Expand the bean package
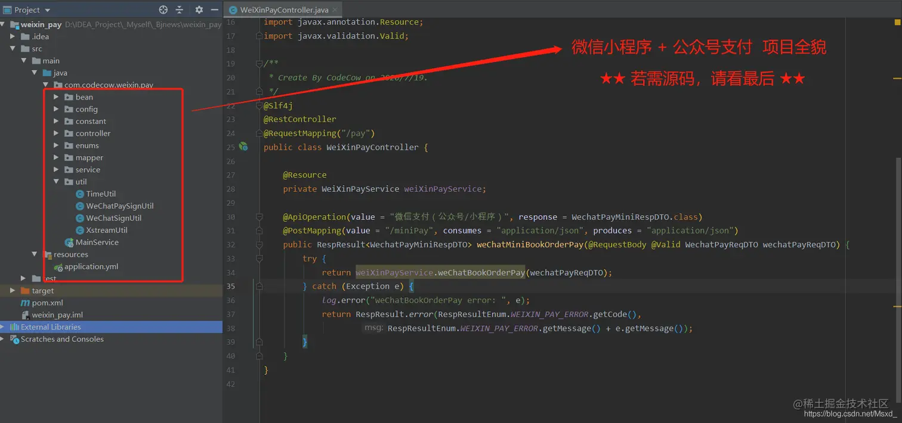Image resolution: width=902 pixels, height=423 pixels. [x=56, y=97]
